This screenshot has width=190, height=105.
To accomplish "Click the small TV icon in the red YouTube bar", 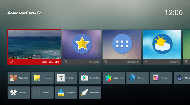I will 11,61.
